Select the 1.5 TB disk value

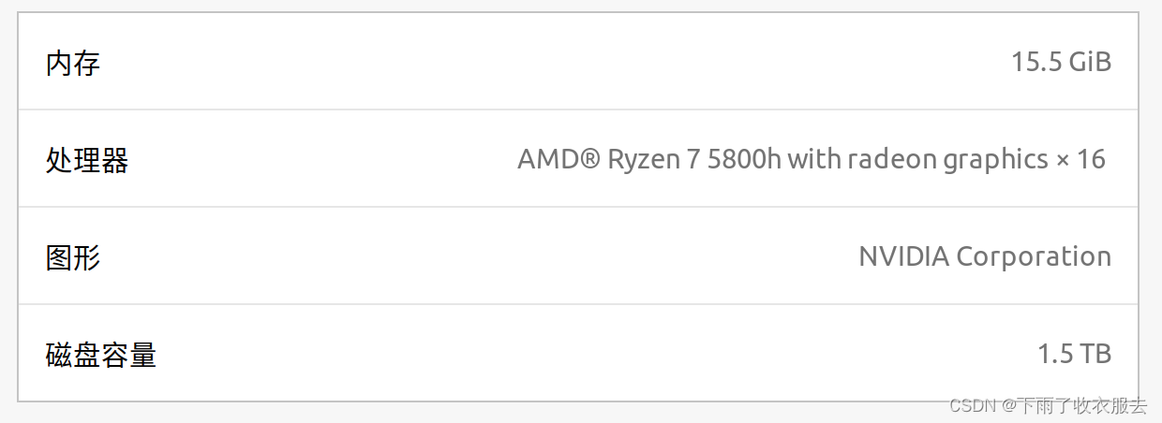click(x=1074, y=354)
